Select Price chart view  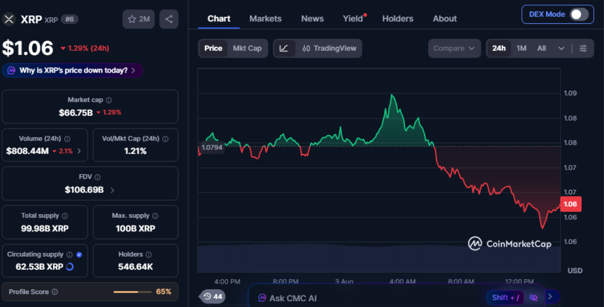coord(213,48)
